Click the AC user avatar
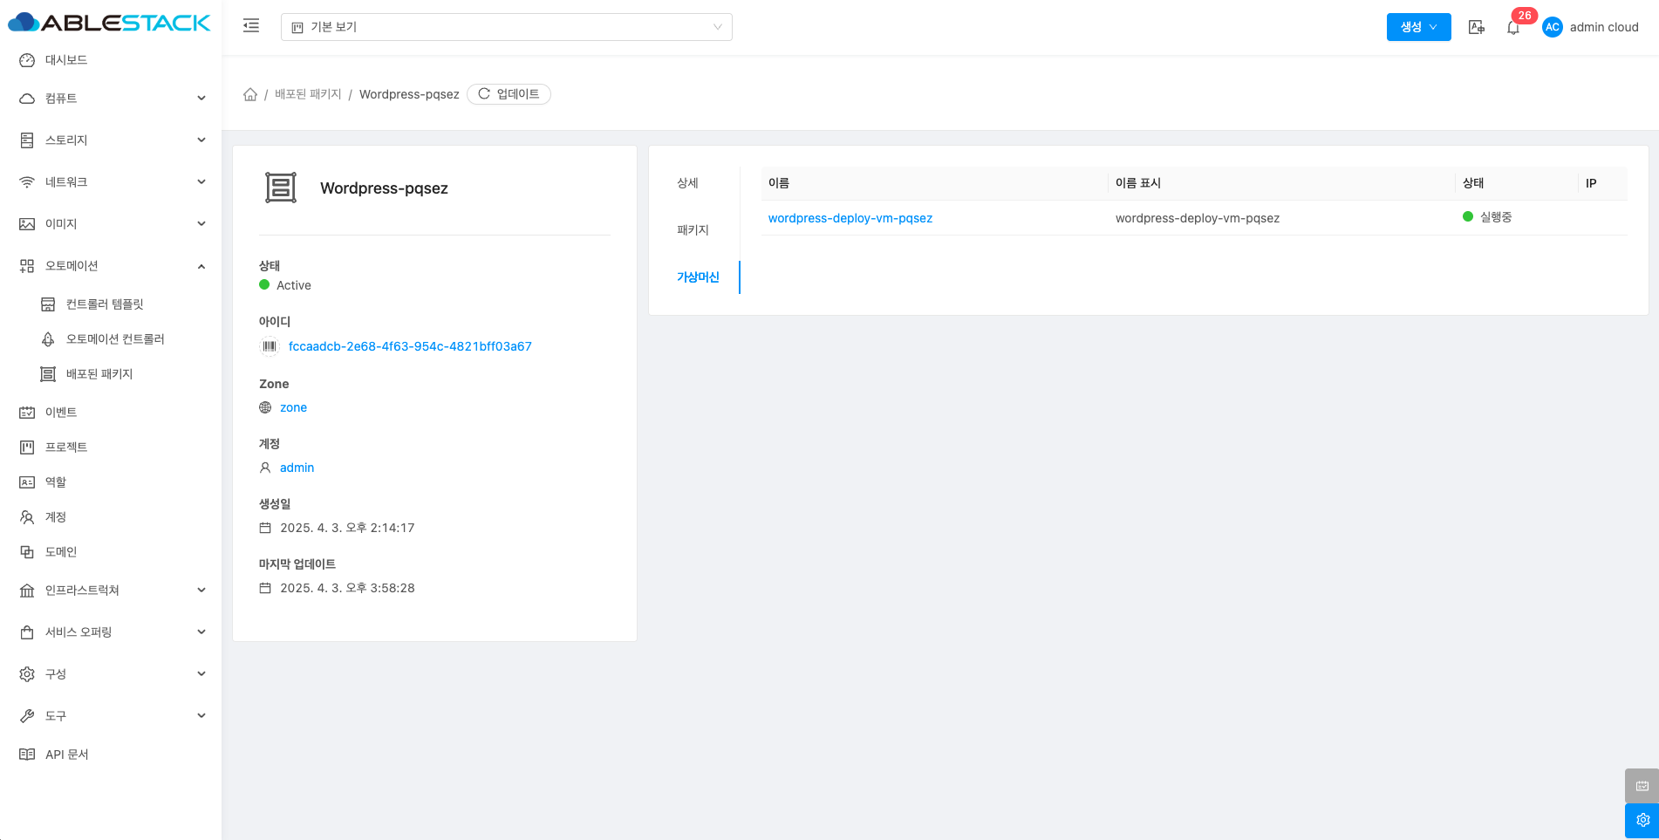Image resolution: width=1659 pixels, height=840 pixels. (x=1552, y=27)
